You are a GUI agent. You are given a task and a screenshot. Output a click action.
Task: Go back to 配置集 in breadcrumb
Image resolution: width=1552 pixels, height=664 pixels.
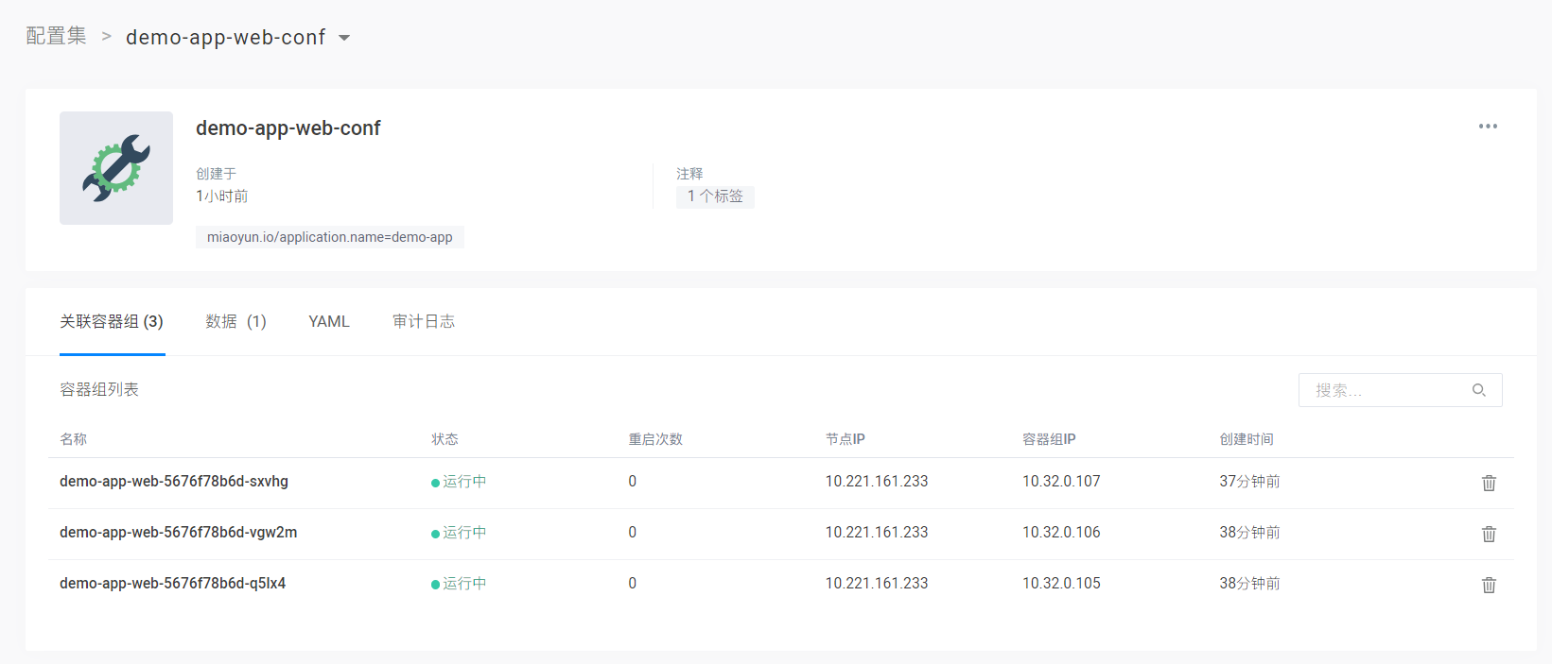pyautogui.click(x=56, y=37)
